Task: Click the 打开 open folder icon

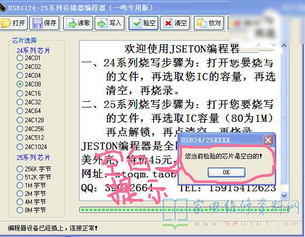Action: pyautogui.click(x=6, y=23)
